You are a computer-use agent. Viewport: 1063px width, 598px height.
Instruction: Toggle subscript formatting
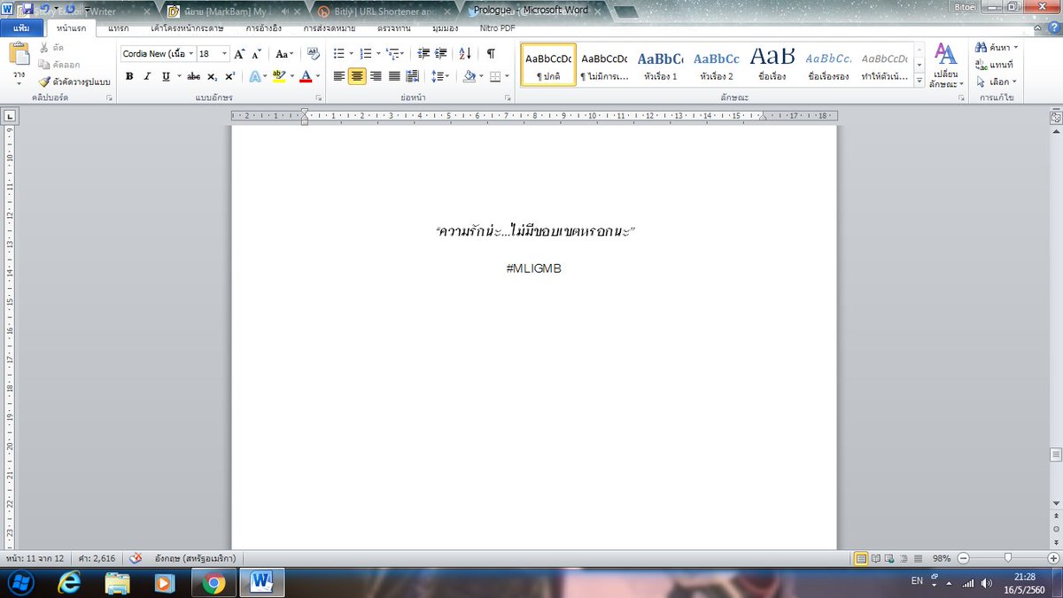[x=212, y=77]
